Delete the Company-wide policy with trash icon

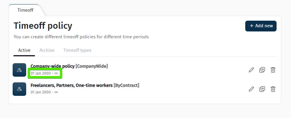point(273,70)
